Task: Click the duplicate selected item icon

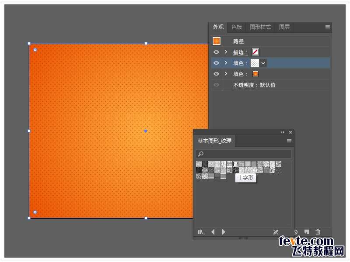Action: pyautogui.click(x=307, y=232)
